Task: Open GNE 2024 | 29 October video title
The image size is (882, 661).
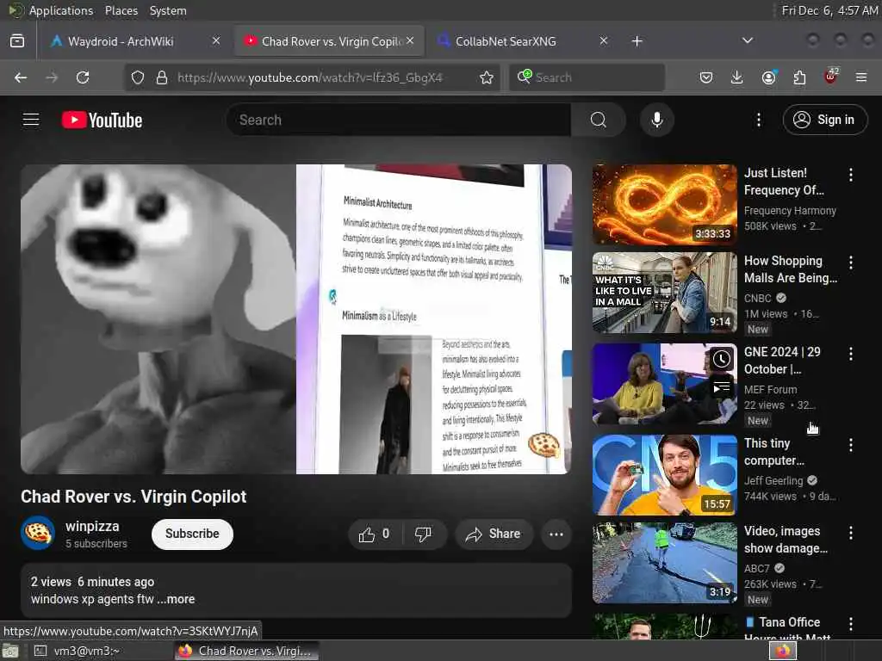Action: click(x=782, y=361)
